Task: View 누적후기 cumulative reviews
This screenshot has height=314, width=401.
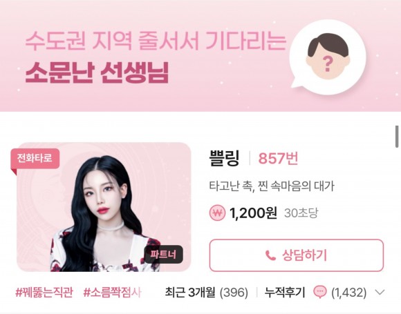Action: (285, 293)
